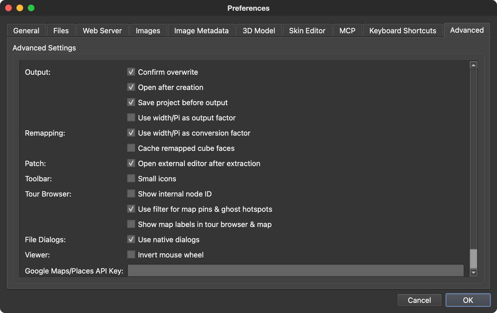The width and height of the screenshot is (497, 313).
Task: Go to the Web Server tab
Action: 103,31
